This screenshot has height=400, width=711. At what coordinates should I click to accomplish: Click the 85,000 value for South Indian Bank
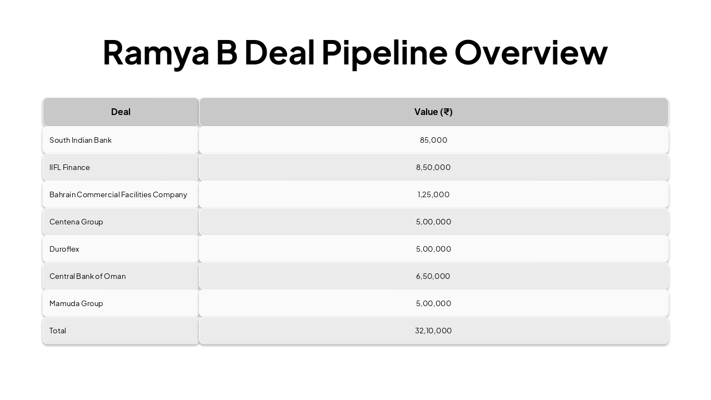[x=433, y=140]
